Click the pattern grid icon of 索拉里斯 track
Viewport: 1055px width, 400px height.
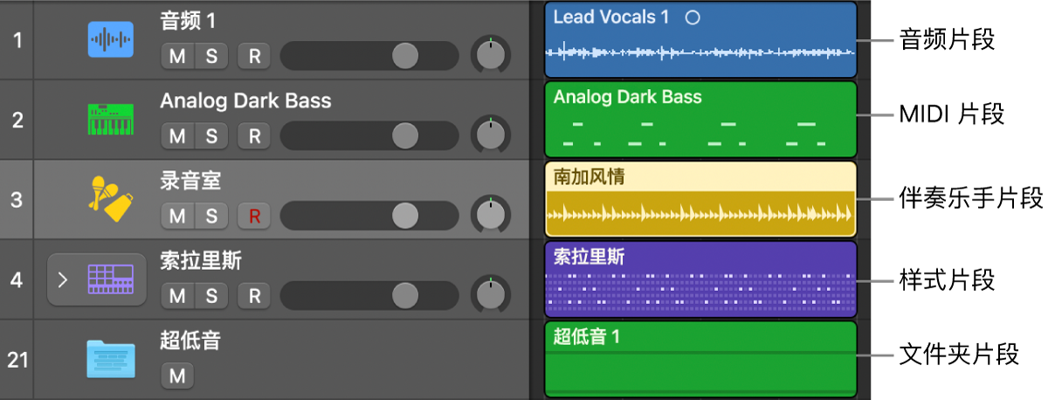coord(111,279)
